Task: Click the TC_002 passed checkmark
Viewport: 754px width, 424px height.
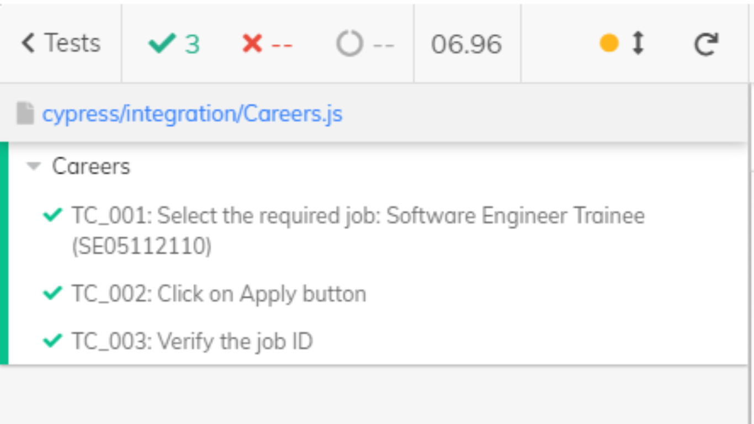Action: (x=52, y=293)
